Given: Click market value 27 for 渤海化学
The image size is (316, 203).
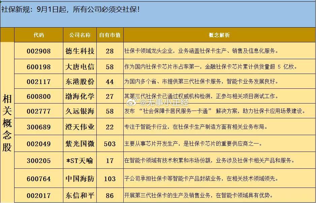Looking at the screenshot, I should click(x=110, y=96).
